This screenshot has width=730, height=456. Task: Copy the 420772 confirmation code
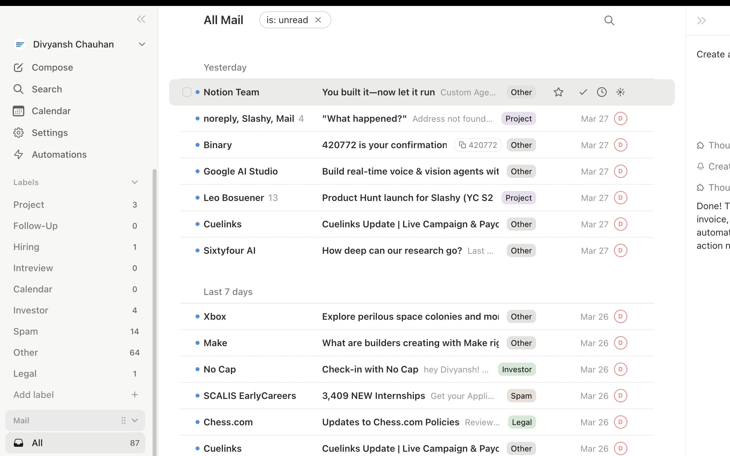click(x=478, y=145)
